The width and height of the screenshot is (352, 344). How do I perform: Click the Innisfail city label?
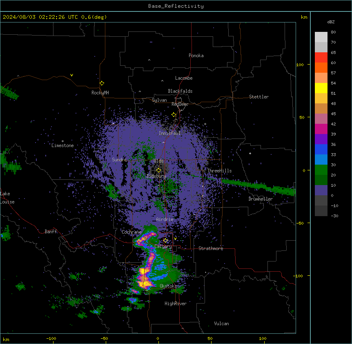coord(169,133)
